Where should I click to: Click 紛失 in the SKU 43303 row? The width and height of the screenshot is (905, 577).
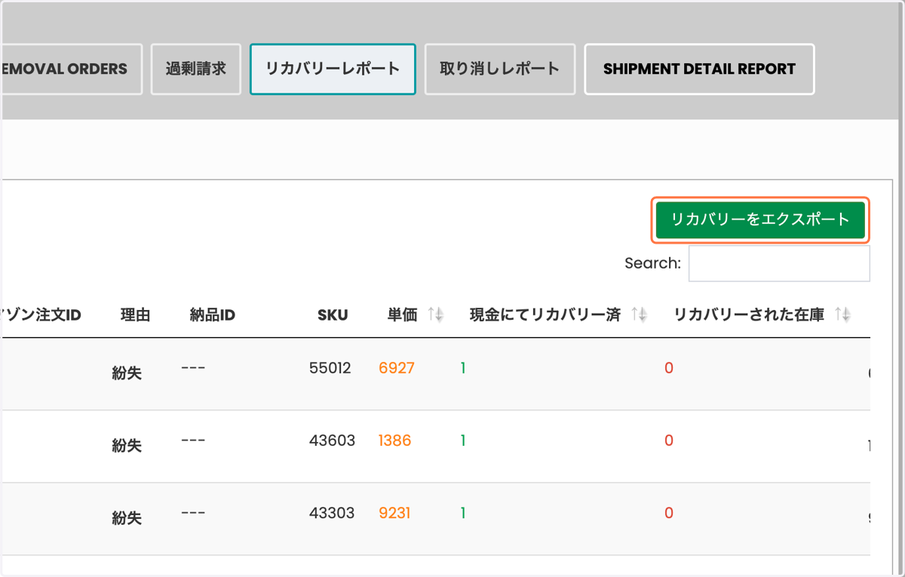[x=127, y=518]
